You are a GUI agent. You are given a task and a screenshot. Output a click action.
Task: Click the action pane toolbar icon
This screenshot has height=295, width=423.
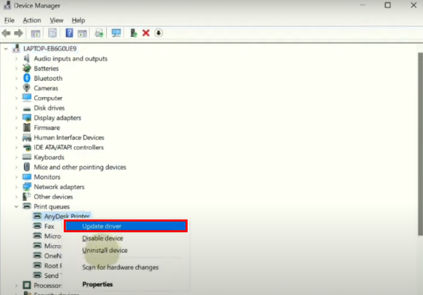point(82,33)
